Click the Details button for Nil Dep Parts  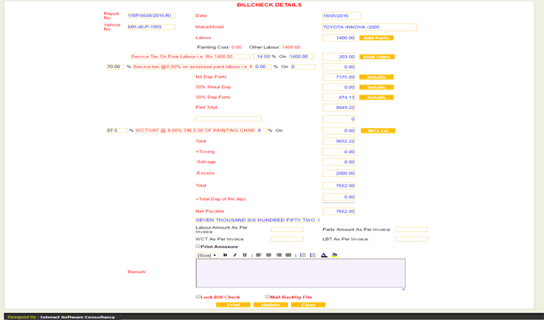[x=376, y=78]
